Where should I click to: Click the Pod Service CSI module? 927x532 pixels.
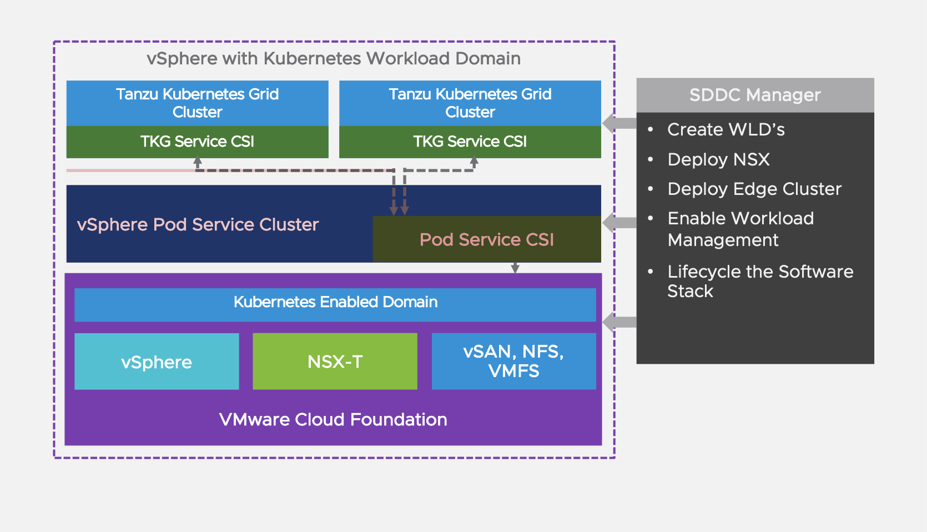(x=486, y=239)
